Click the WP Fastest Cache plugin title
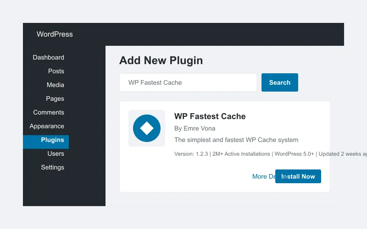This screenshot has width=367, height=229. click(210, 116)
